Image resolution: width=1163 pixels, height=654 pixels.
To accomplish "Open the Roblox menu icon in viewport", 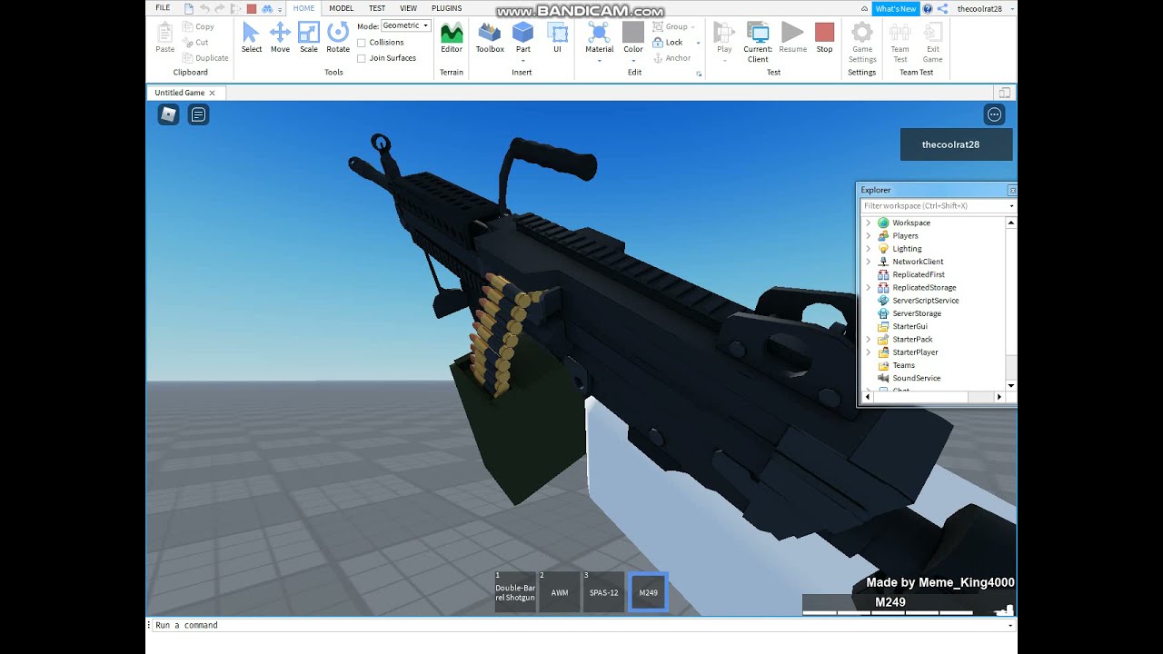I will coord(168,114).
